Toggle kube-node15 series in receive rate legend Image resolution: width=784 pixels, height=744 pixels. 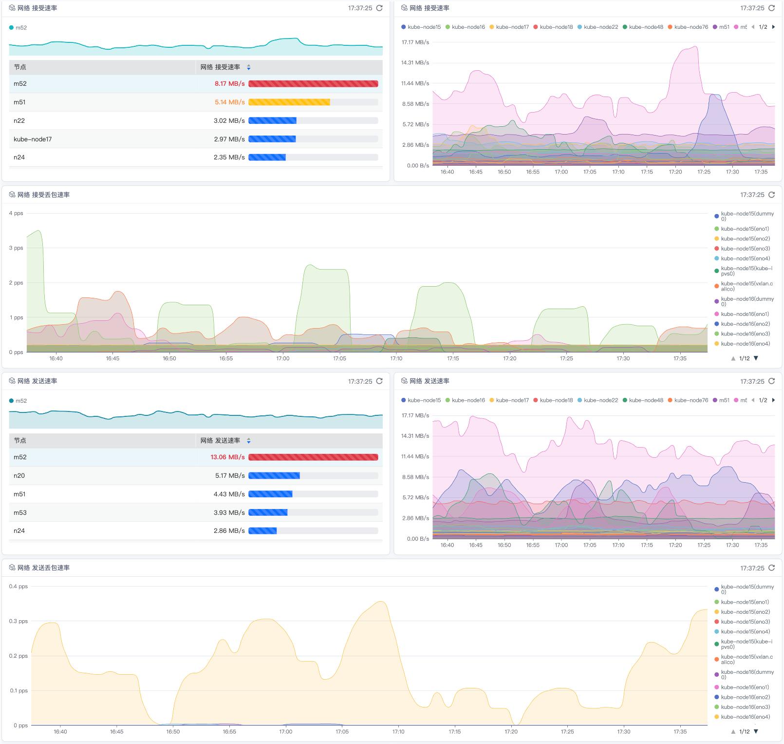click(421, 27)
